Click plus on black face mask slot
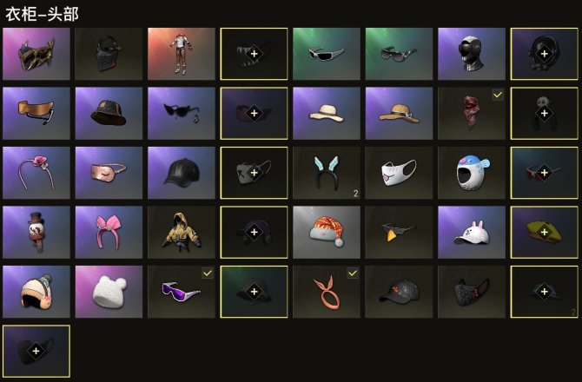 (x=36, y=351)
